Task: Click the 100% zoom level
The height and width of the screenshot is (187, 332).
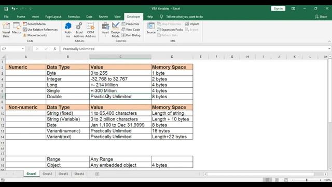Action: point(327,180)
